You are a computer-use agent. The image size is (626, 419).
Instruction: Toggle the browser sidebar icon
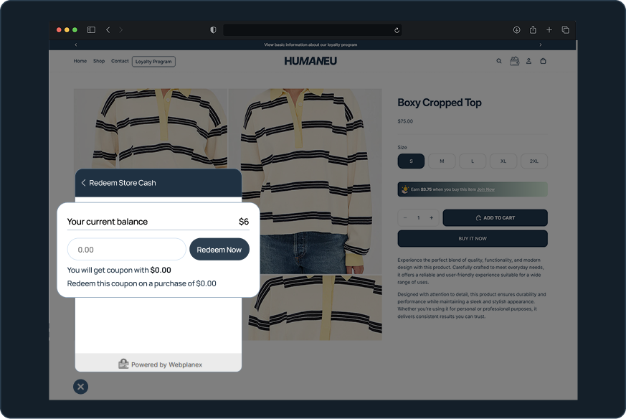[x=91, y=30]
